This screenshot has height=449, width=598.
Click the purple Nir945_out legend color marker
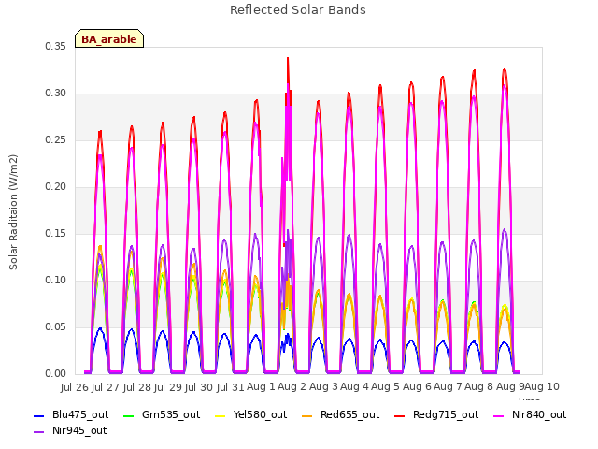click(39, 432)
